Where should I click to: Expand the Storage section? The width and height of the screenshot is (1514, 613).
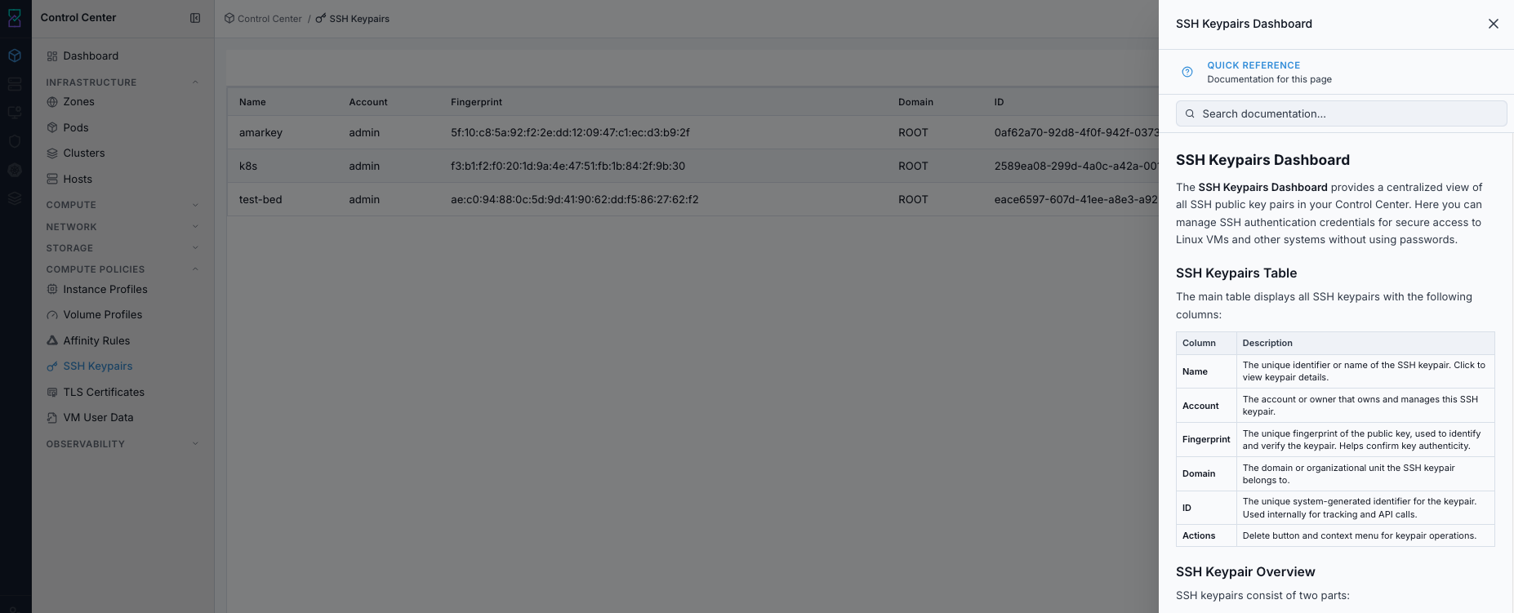pos(195,248)
